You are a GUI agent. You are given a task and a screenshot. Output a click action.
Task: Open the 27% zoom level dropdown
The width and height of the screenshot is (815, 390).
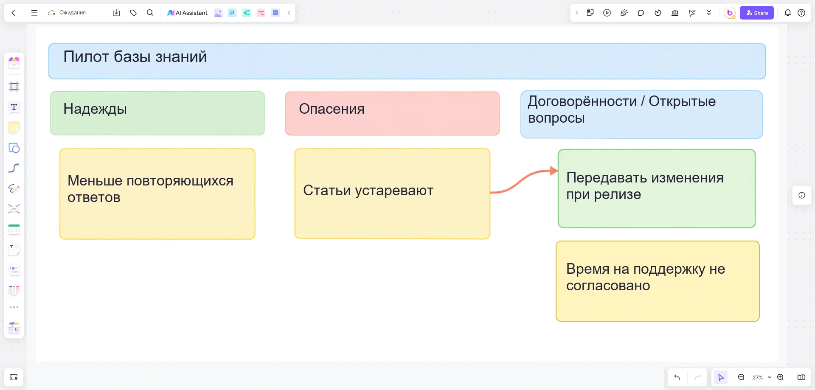pyautogui.click(x=762, y=377)
